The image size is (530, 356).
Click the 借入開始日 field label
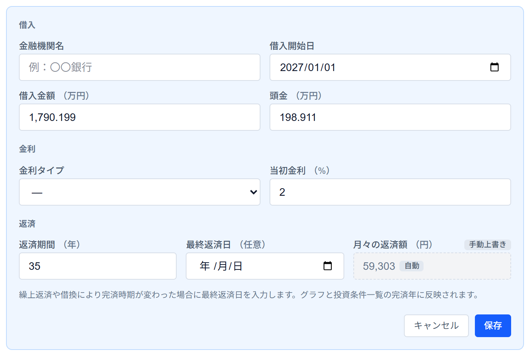[x=292, y=46]
